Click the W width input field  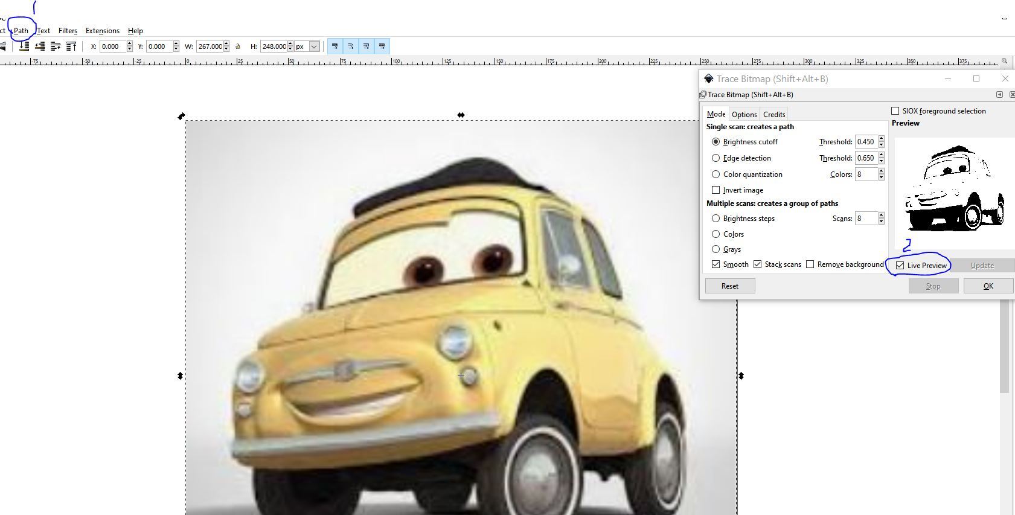point(210,46)
